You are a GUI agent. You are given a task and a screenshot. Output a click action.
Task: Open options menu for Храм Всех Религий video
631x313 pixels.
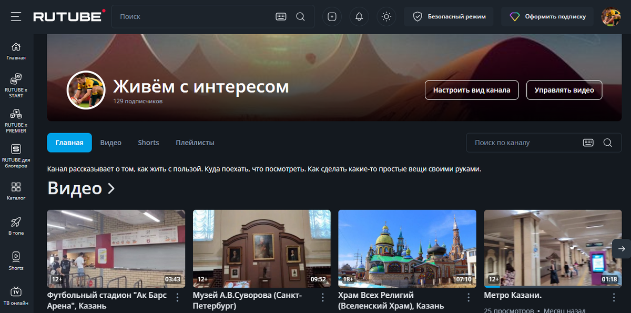pyautogui.click(x=469, y=297)
